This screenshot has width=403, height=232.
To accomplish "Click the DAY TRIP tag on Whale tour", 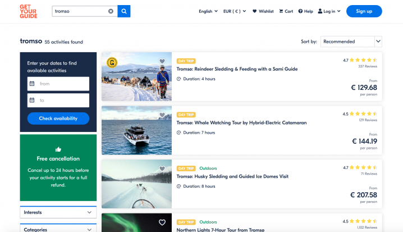I will [186, 115].
